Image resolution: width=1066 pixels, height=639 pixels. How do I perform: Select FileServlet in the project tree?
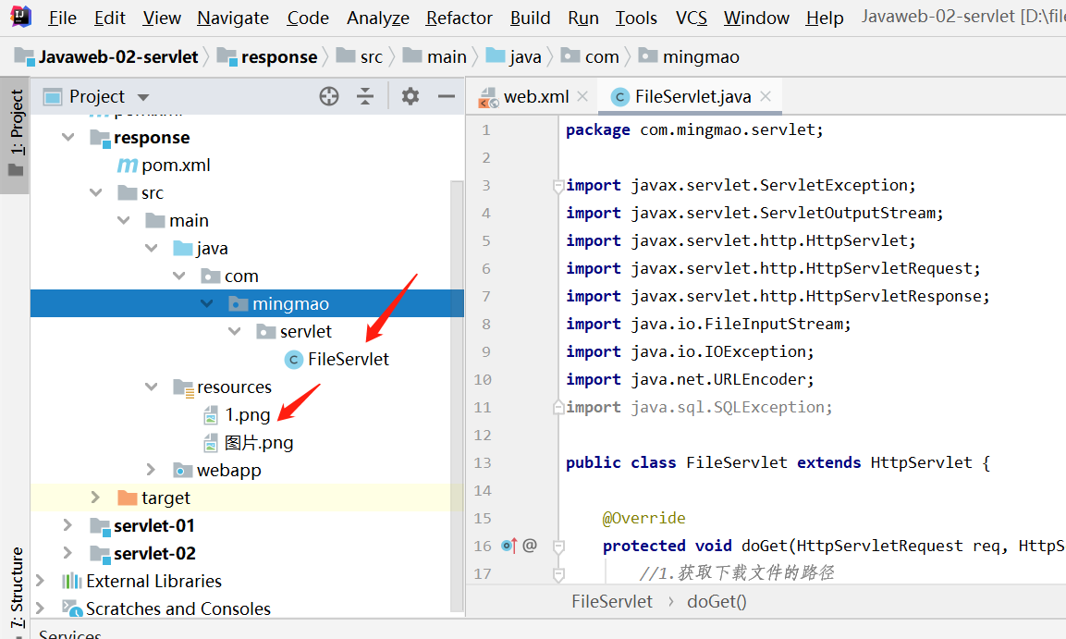point(348,360)
